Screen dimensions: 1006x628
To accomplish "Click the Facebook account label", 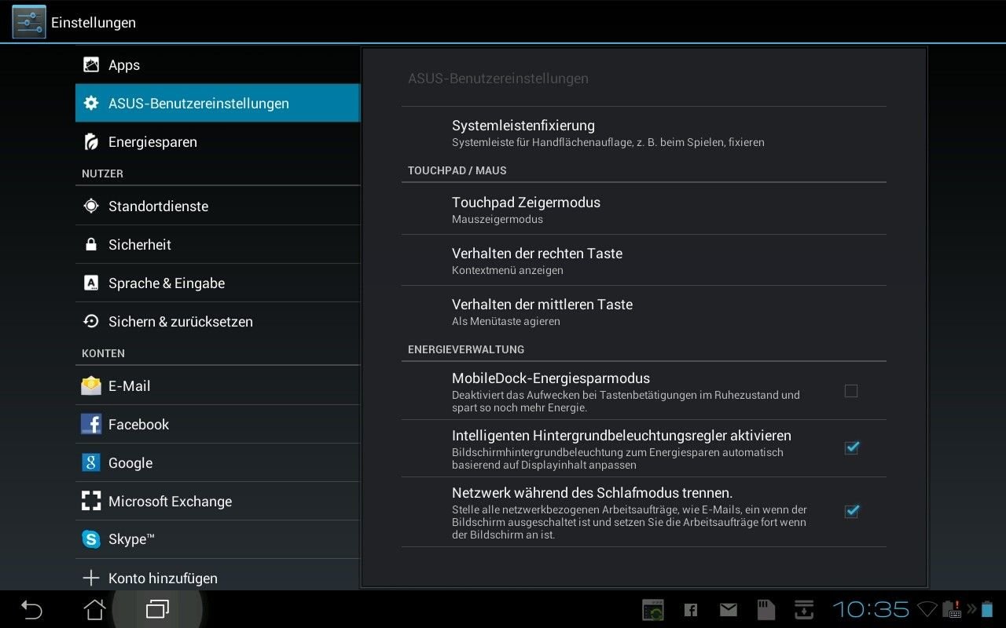I will [138, 424].
